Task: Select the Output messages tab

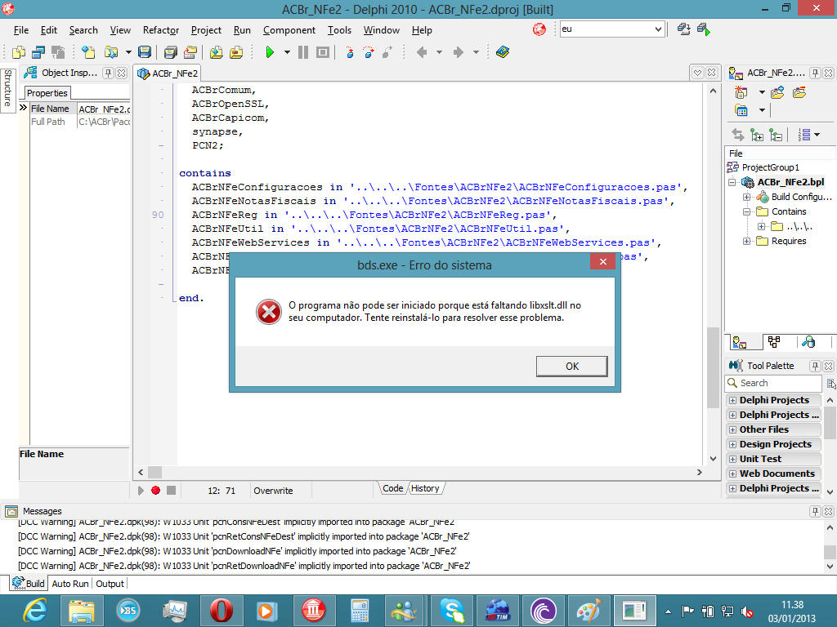Action: click(x=110, y=584)
